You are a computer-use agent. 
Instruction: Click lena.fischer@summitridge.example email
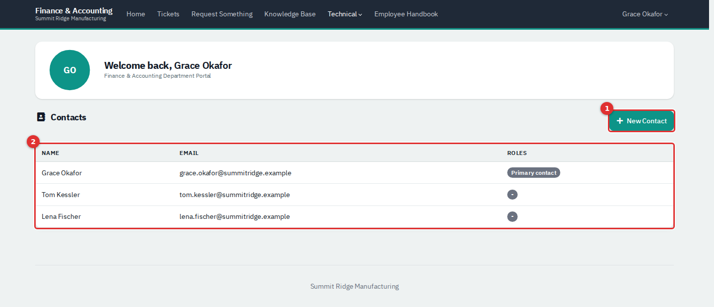235,216
